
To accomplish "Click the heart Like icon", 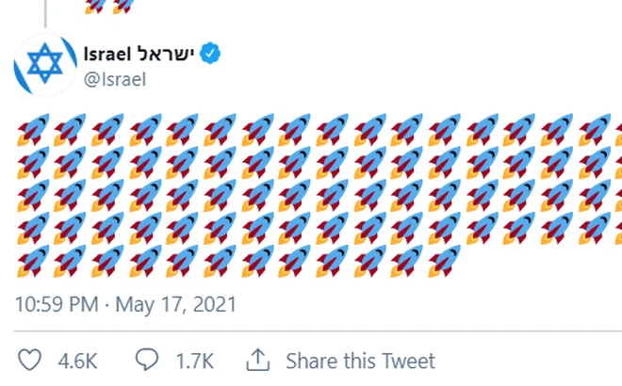I will (x=30, y=361).
